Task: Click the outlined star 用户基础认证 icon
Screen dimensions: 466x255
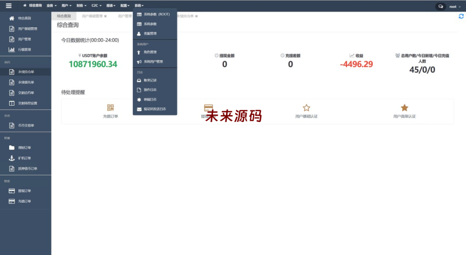Action: click(x=306, y=107)
